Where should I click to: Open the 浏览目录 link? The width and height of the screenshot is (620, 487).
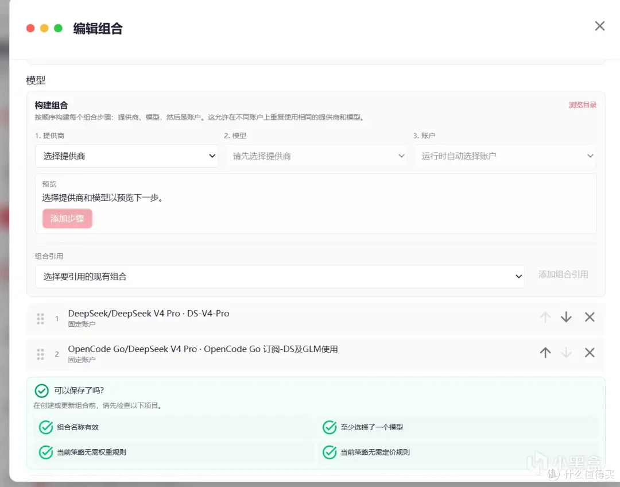(x=583, y=105)
